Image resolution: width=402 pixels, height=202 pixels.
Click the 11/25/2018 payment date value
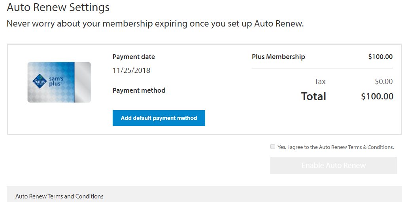click(131, 71)
